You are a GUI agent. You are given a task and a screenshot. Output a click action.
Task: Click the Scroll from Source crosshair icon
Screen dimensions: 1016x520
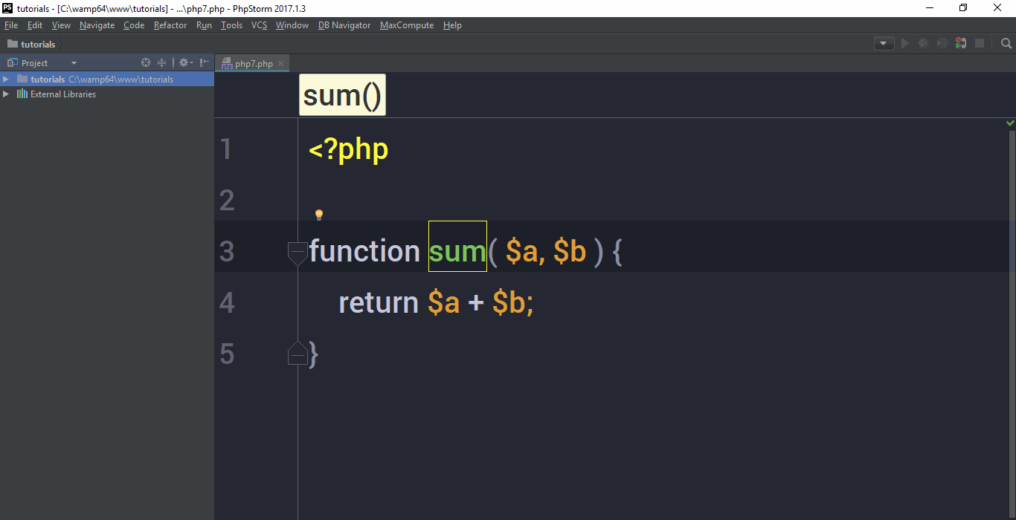pyautogui.click(x=146, y=63)
